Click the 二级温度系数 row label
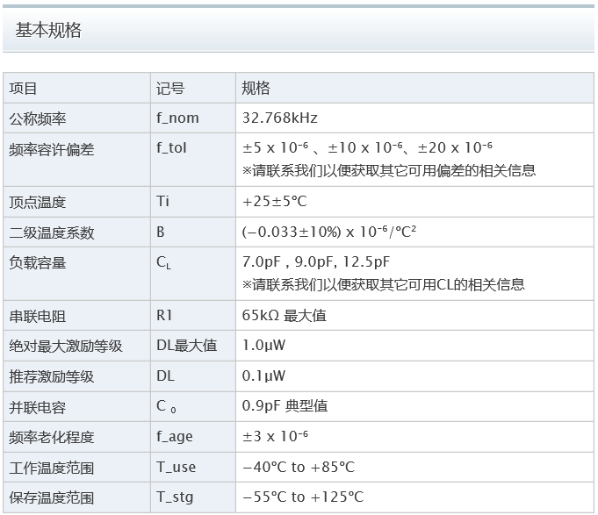Image resolution: width=598 pixels, height=515 pixels. [52, 233]
